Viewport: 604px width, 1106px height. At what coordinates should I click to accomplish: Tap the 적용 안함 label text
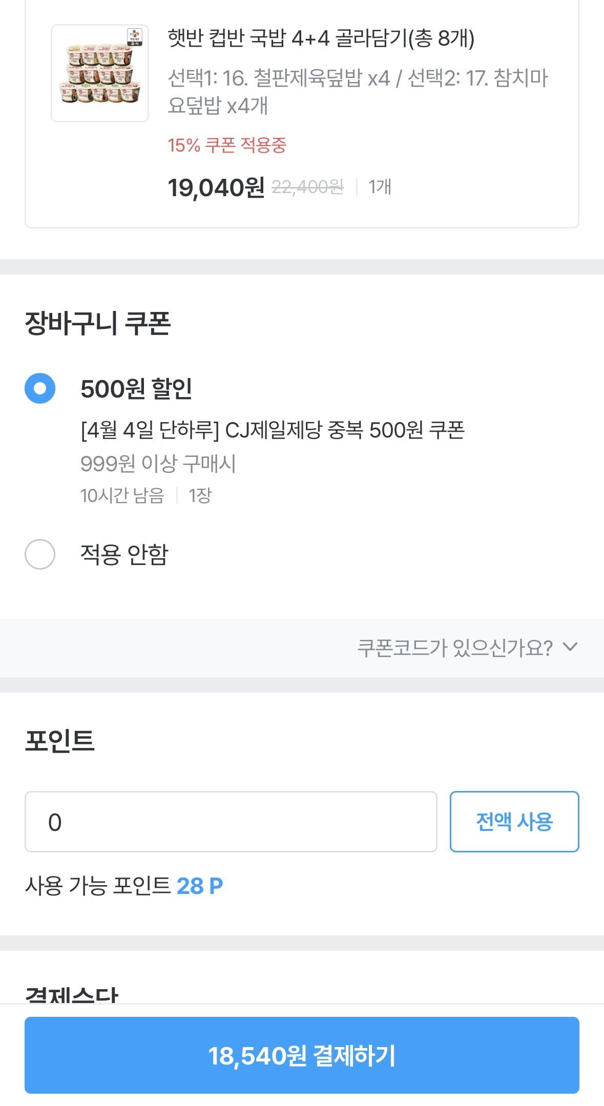pos(124,554)
